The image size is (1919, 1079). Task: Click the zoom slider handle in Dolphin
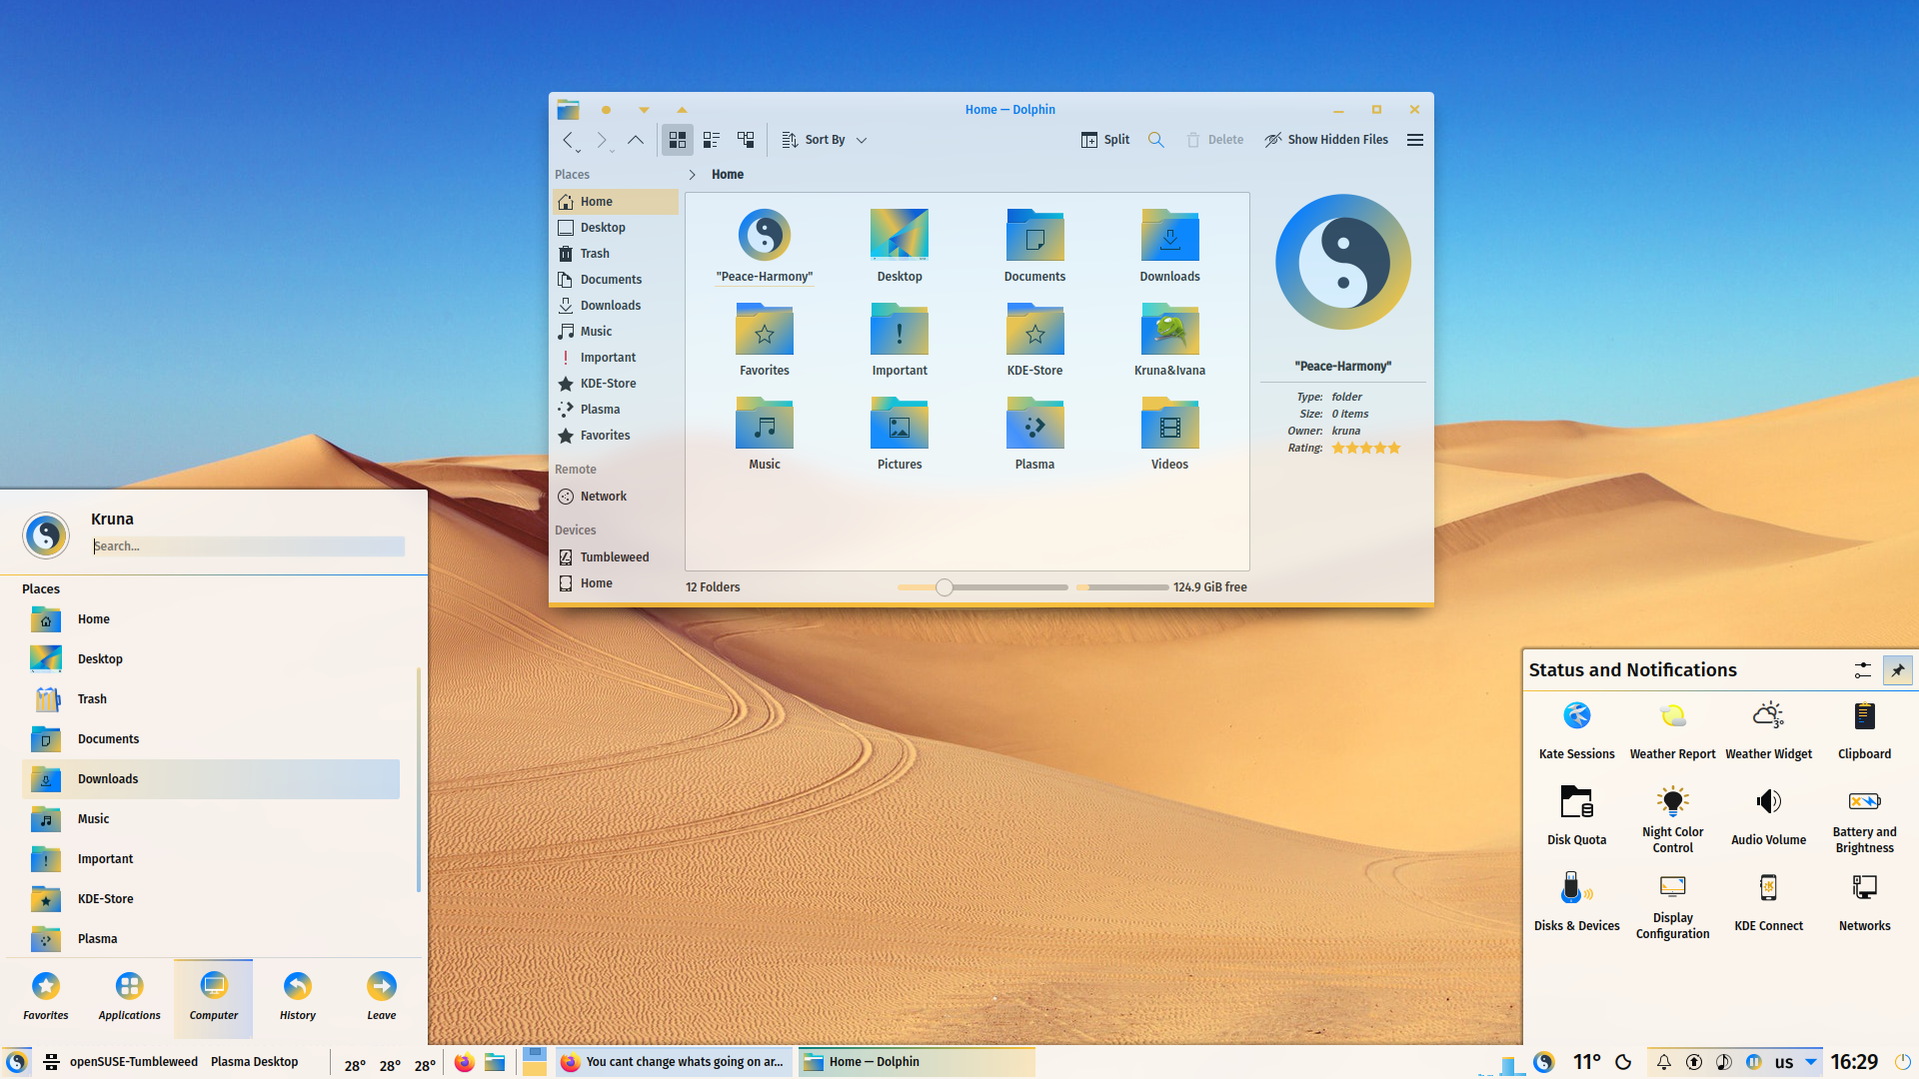pos(945,587)
